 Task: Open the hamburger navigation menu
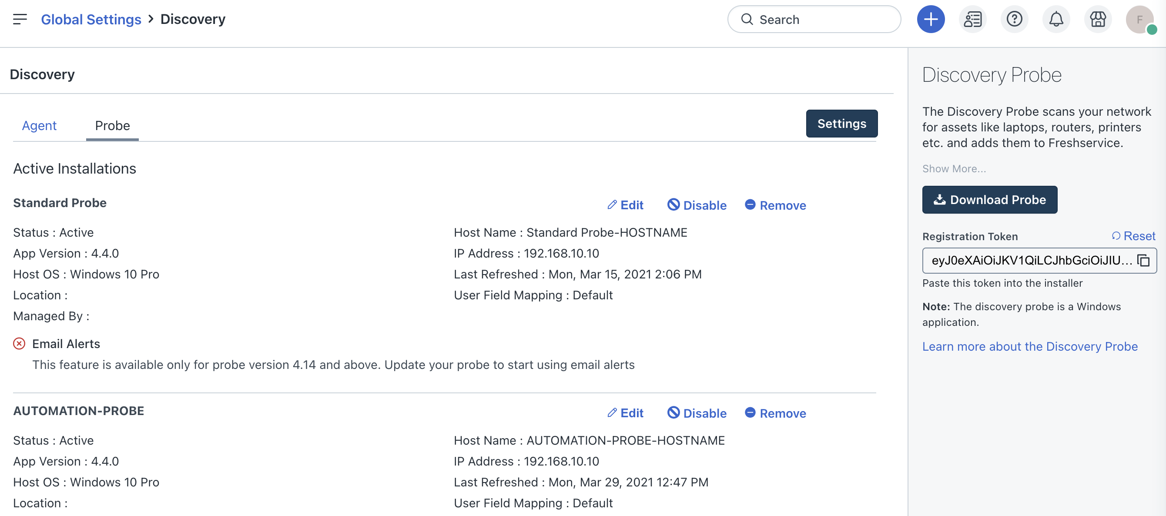20,19
